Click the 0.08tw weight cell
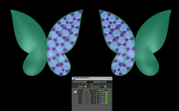The height and width of the screenshot is (111, 179). 102,97
